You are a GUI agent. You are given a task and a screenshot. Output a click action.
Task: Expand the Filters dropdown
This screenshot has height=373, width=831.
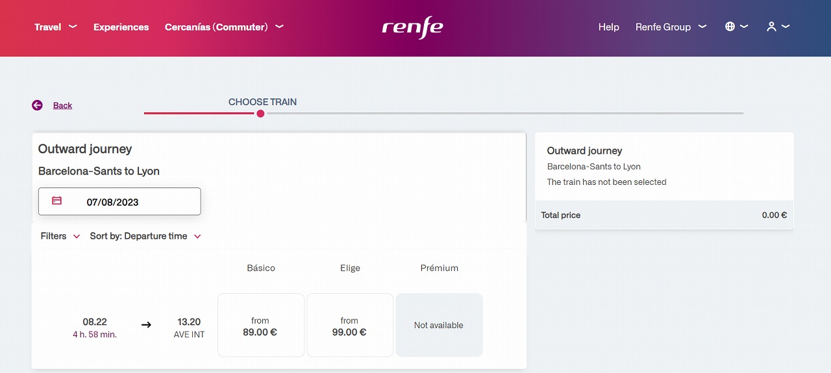coord(60,236)
